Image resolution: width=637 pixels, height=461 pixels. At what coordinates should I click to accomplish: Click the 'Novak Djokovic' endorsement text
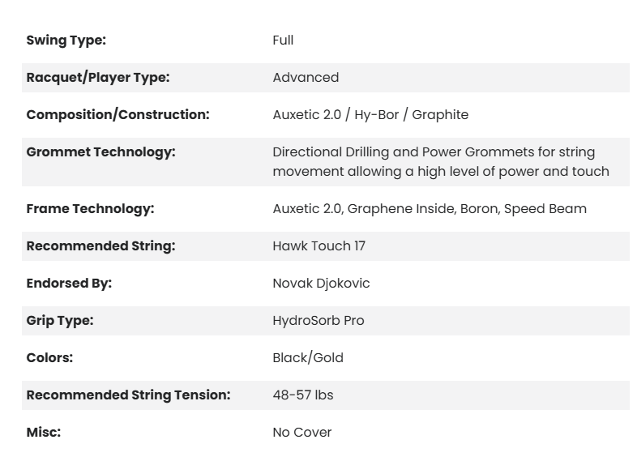coord(321,284)
